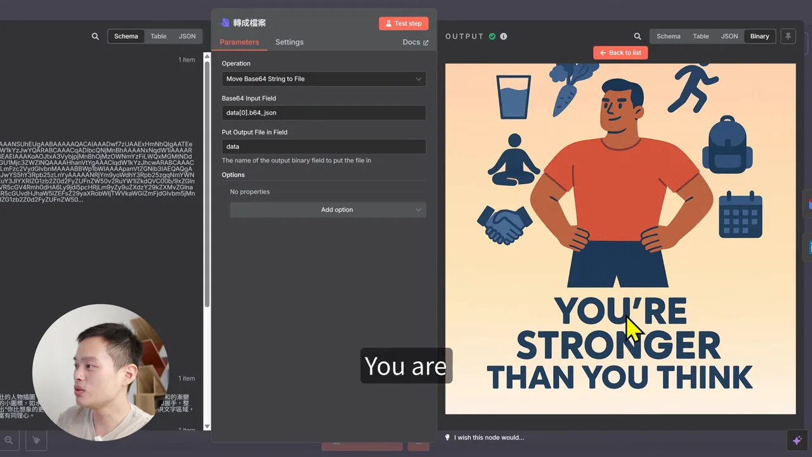Click the Base64 Input Field box
Image resolution: width=812 pixels, height=457 pixels.
pyautogui.click(x=324, y=112)
